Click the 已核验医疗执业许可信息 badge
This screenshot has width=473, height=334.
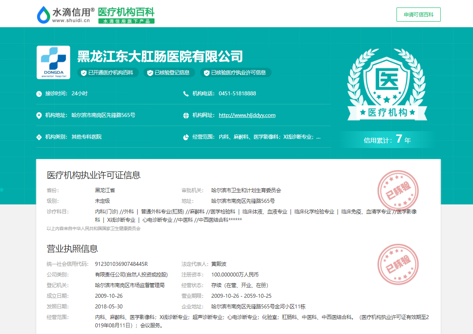point(235,72)
